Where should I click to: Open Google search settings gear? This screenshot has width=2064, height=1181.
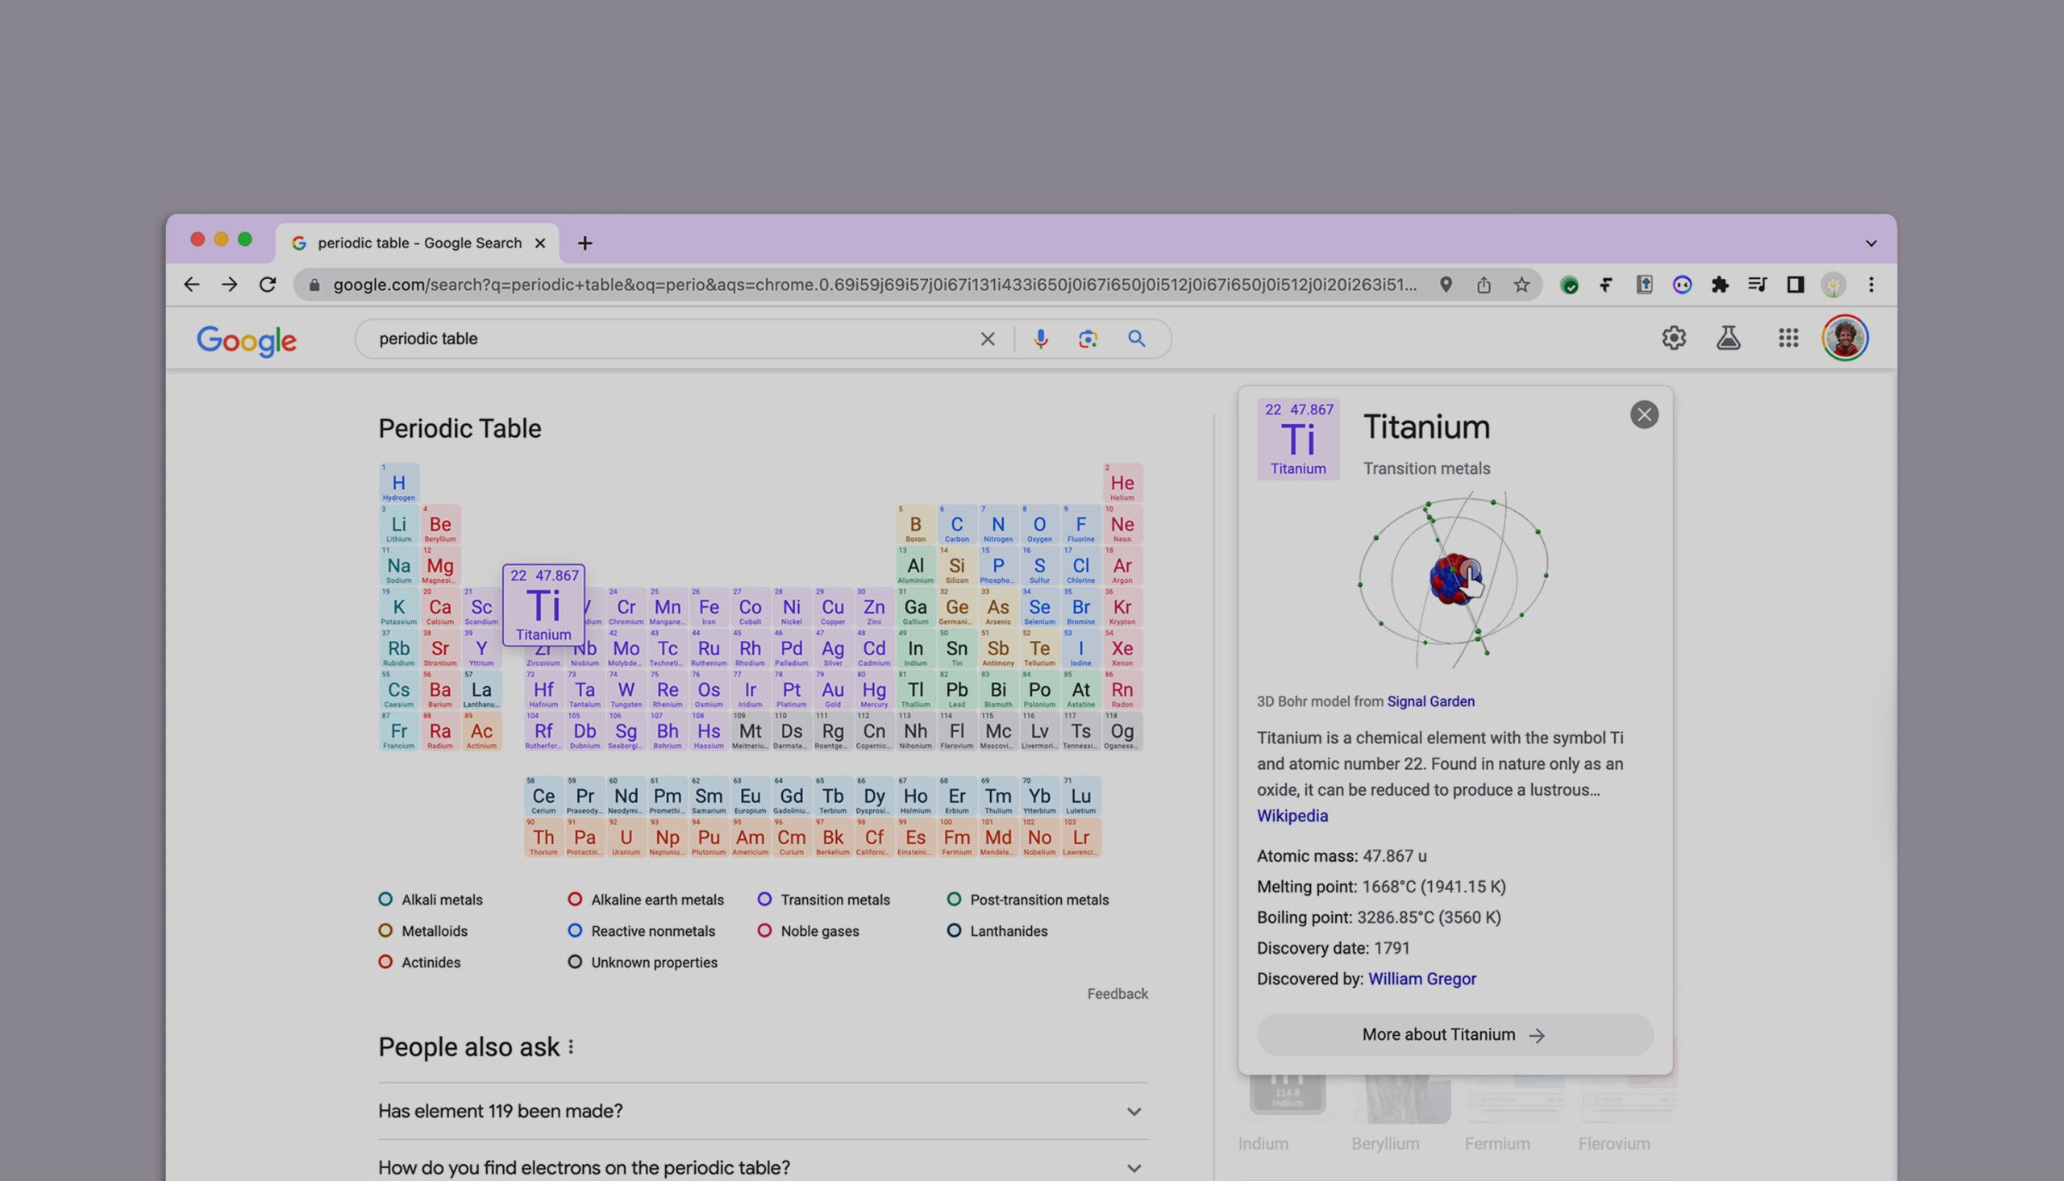click(x=1673, y=339)
